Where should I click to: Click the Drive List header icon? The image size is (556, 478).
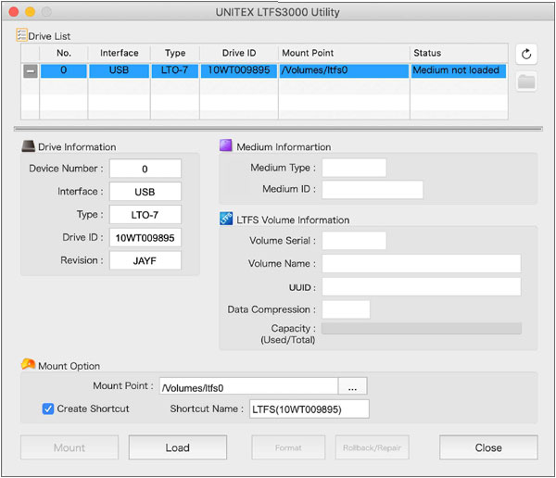(22, 35)
